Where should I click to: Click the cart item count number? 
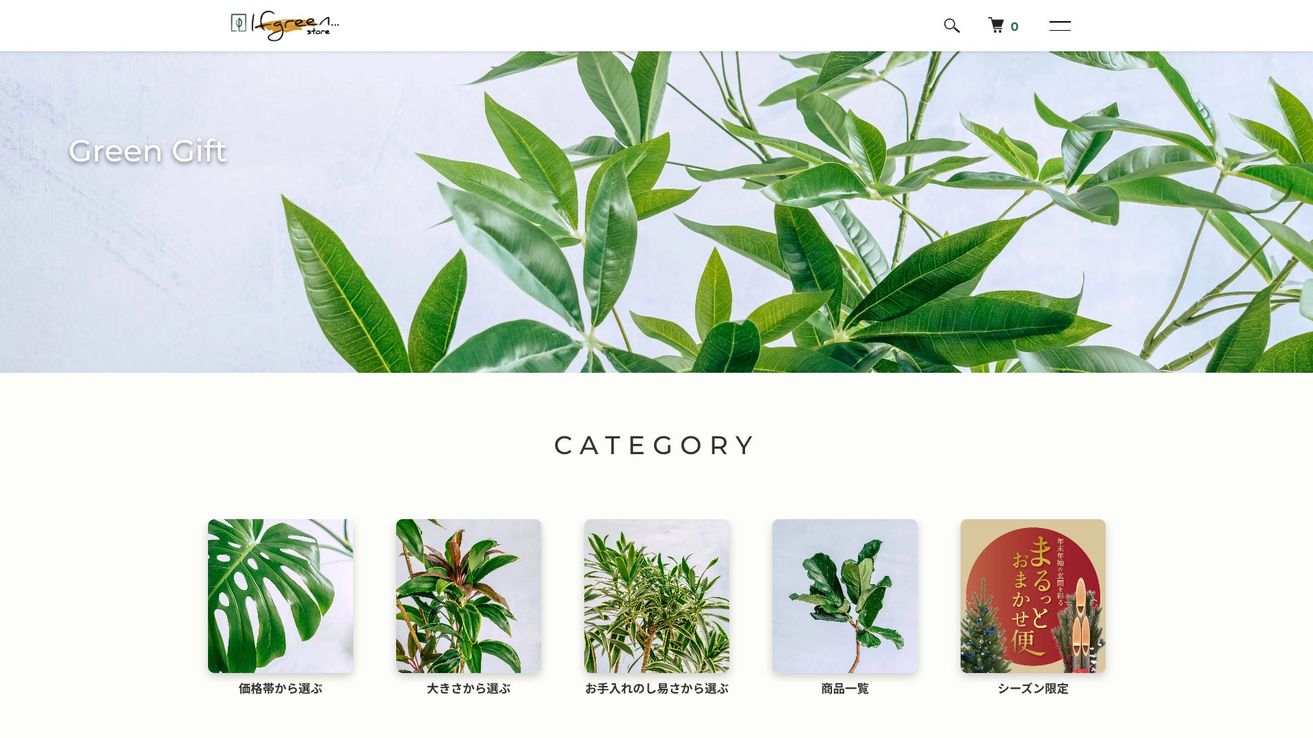click(1015, 27)
